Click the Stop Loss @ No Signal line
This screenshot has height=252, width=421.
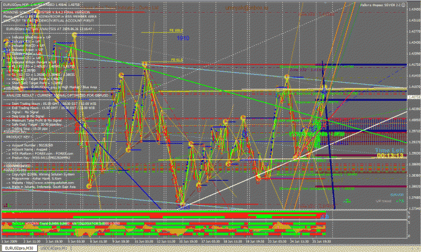26,116
